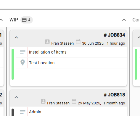The image size is (140, 116).
Task: Click the assignee badge icon on JOB818
Action: [x=43, y=101]
